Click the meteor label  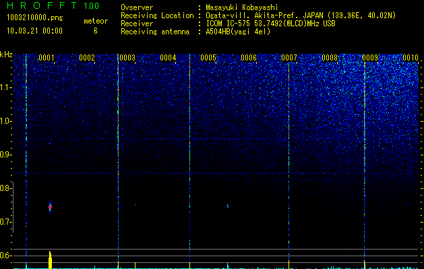tap(96, 21)
